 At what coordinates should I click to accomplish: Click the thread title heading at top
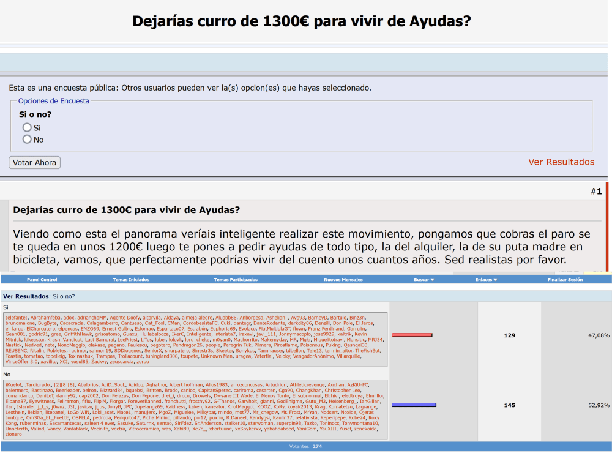(302, 21)
